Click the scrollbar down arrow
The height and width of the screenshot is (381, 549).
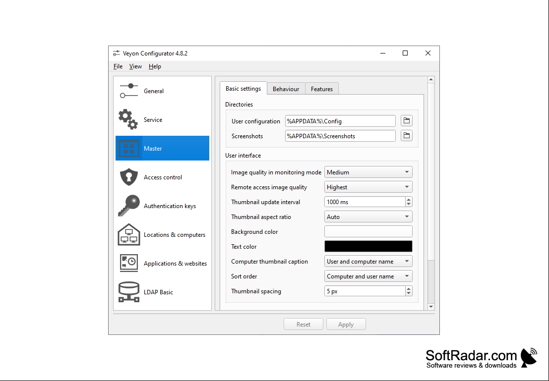(431, 307)
